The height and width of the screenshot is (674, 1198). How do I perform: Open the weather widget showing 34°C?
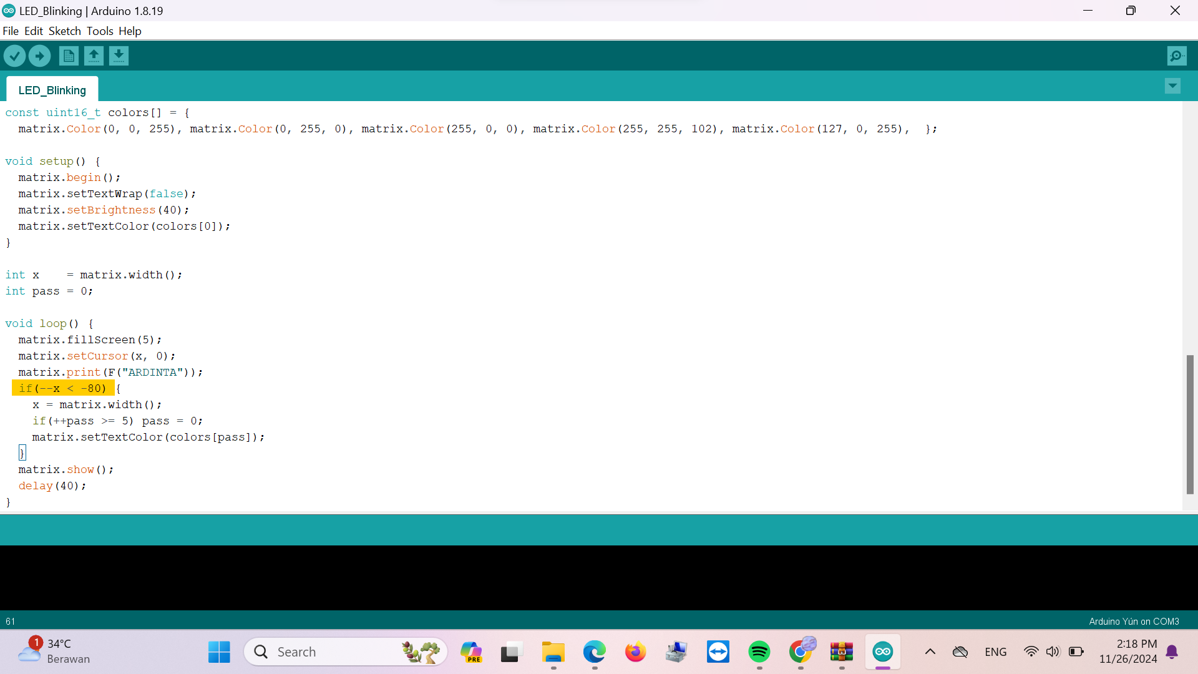(54, 651)
